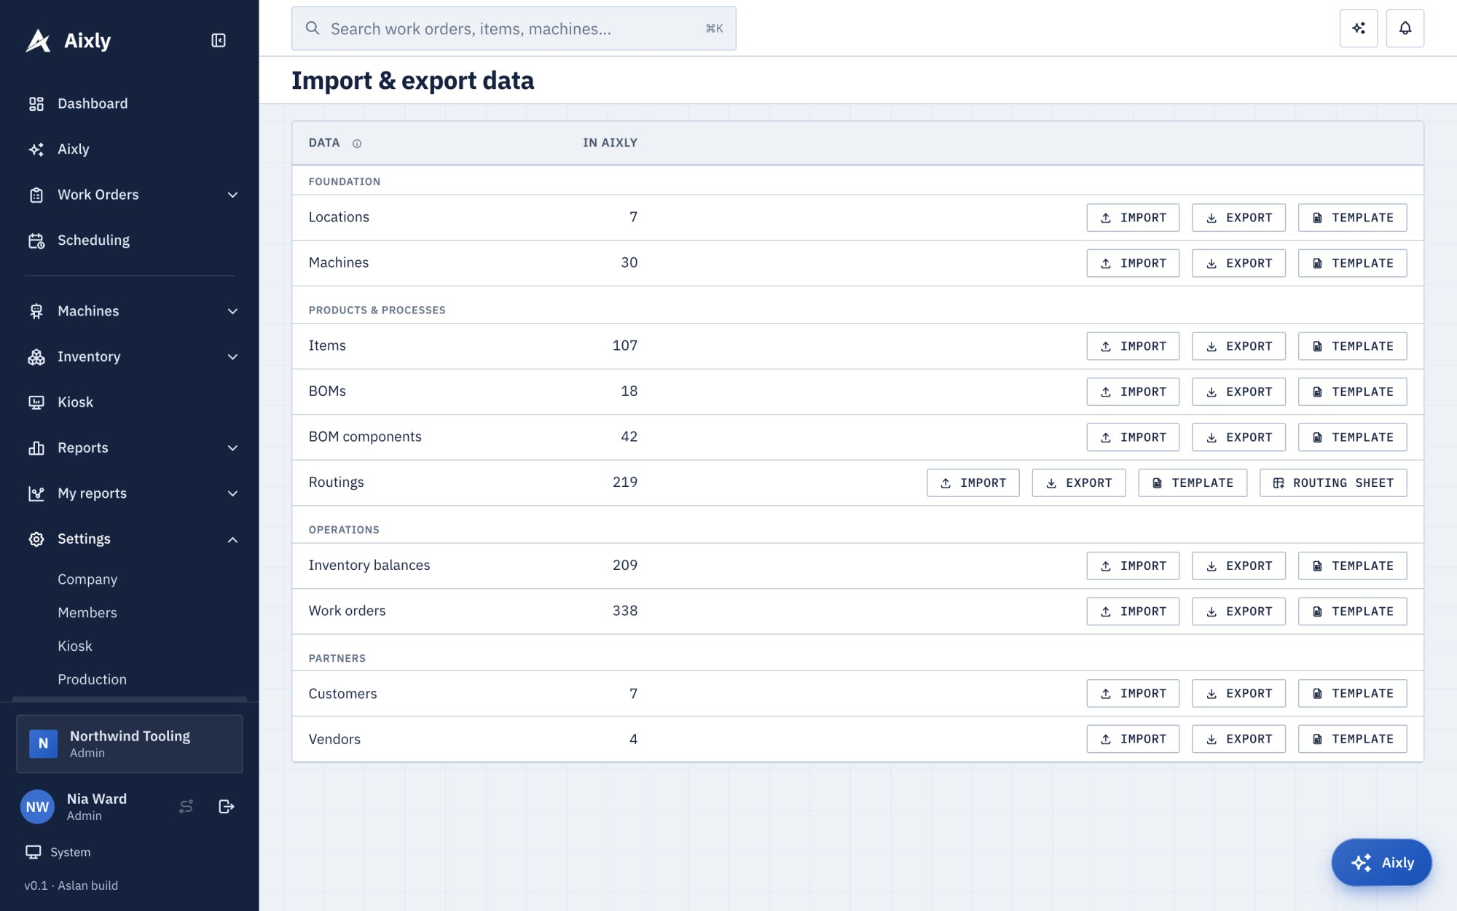Image resolution: width=1457 pixels, height=911 pixels.
Task: Click the Dashboard grid icon
Action: pyautogui.click(x=36, y=103)
